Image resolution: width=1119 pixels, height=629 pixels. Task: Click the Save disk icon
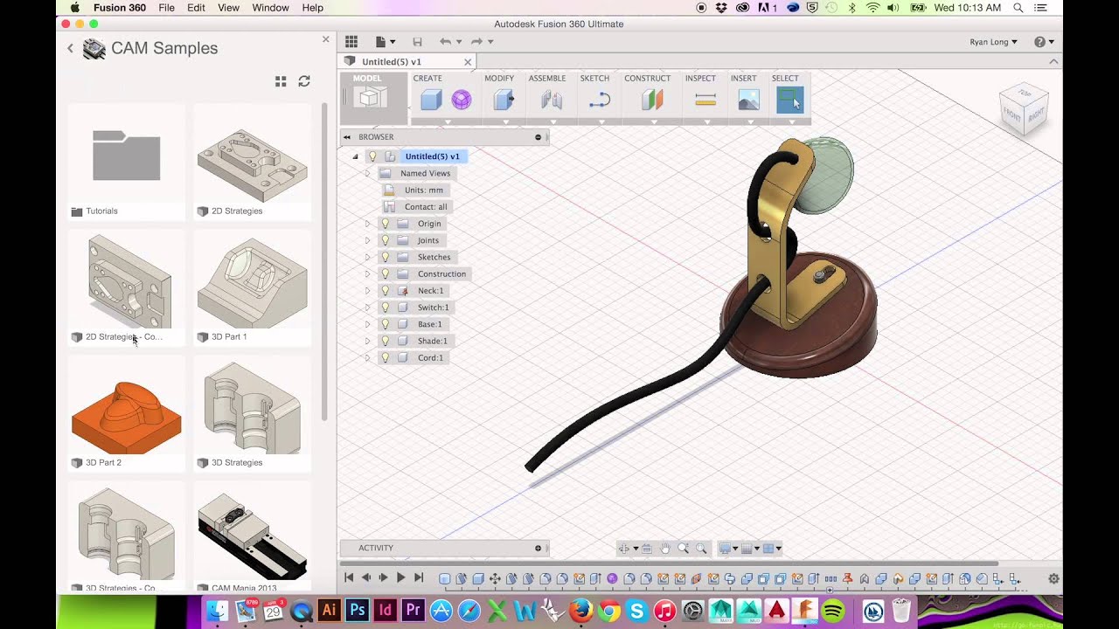tap(417, 41)
